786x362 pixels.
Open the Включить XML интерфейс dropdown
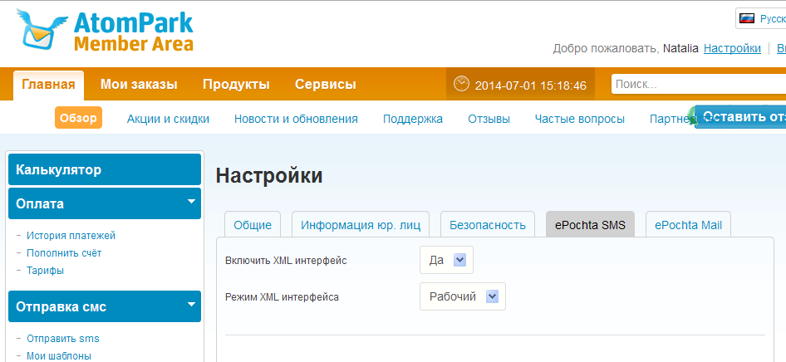pos(459,260)
